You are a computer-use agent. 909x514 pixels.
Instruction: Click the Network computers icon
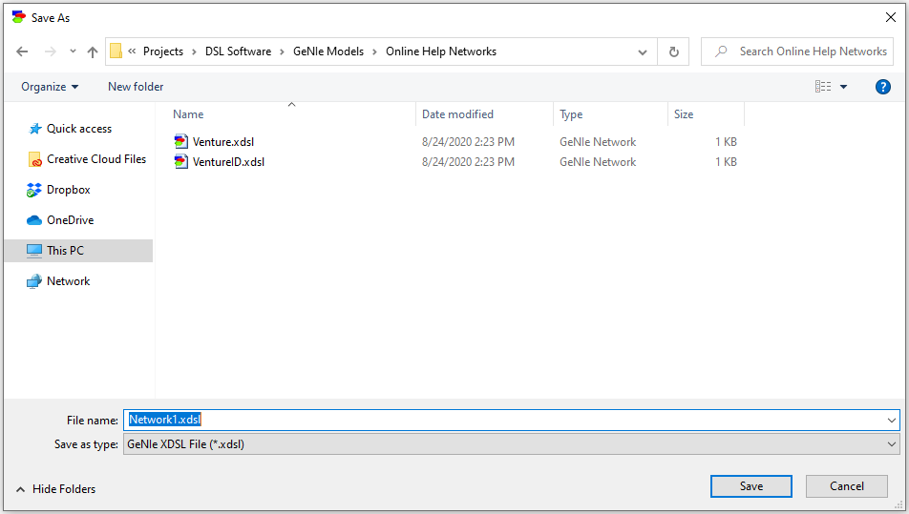tap(34, 281)
